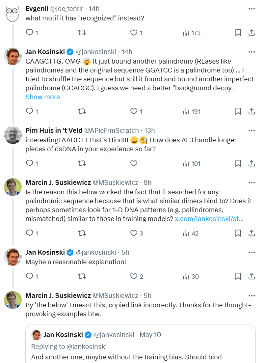This screenshot has width=264, height=363.
Task: Like Pim Huis in 't Veld's tweet
Action: [134, 163]
